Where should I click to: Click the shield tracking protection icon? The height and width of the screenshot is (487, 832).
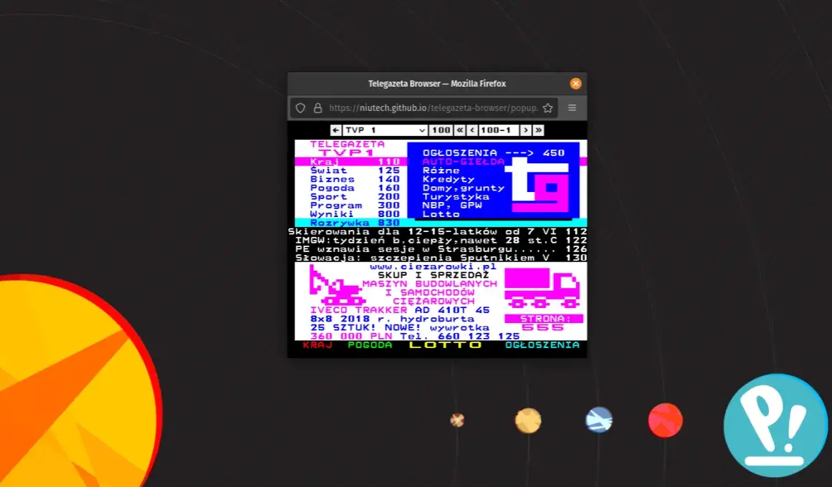point(301,108)
